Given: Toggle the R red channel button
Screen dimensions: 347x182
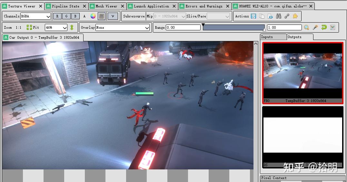Looking at the screenshot, I should pos(57,16).
